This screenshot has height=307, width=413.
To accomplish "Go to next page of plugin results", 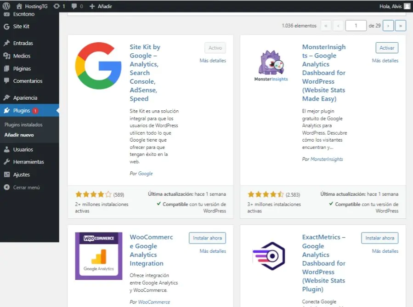I will click(x=388, y=26).
